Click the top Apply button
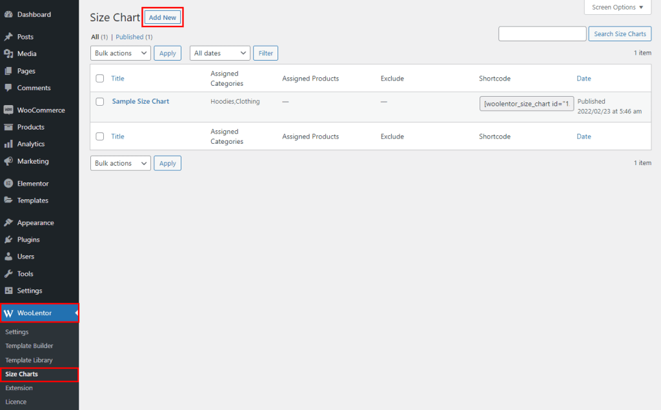The height and width of the screenshot is (410, 661). (167, 53)
